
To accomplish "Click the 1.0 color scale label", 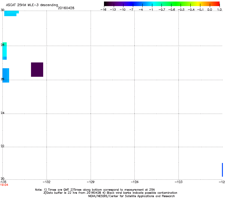I will 220,10.
